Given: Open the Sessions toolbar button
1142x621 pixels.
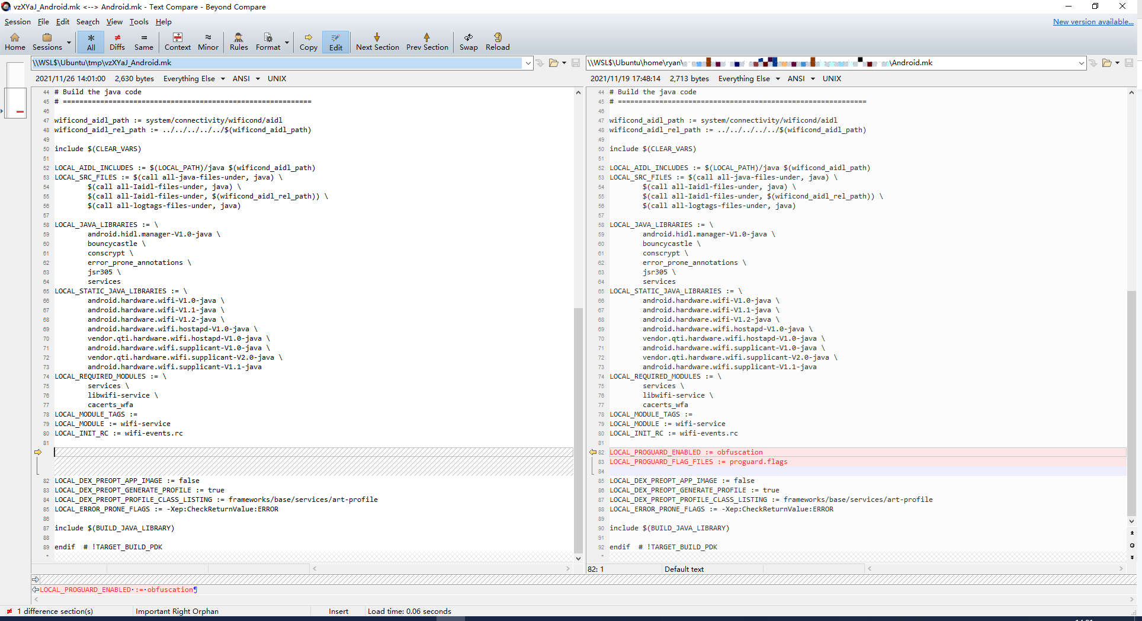Looking at the screenshot, I should tap(47, 41).
